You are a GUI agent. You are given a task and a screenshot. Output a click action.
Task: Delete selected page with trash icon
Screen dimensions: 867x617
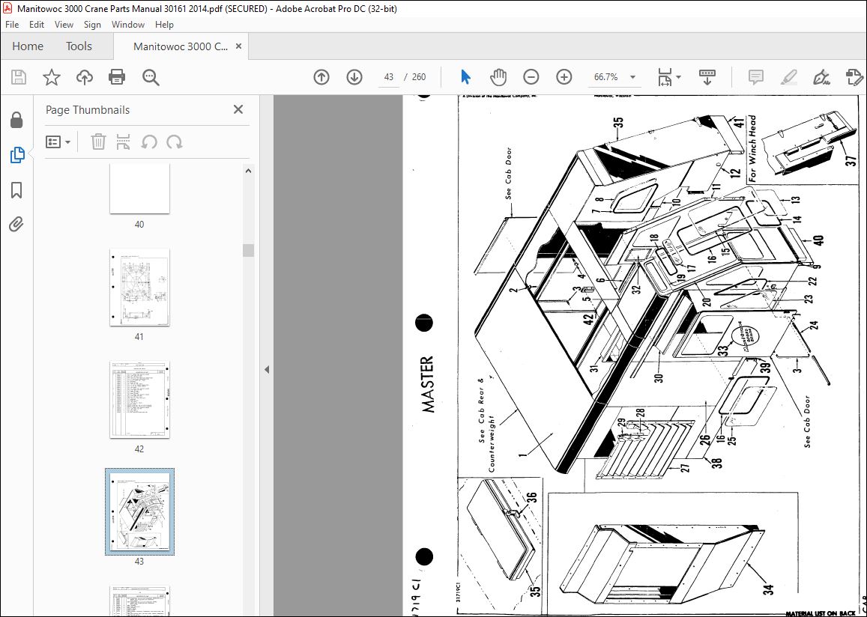click(x=98, y=142)
